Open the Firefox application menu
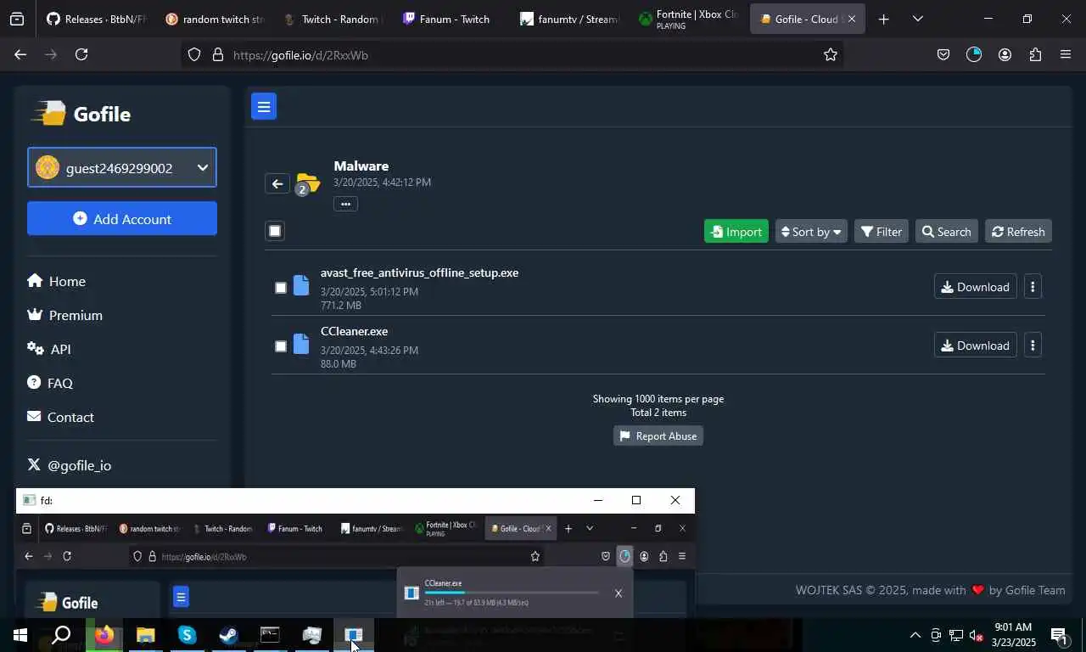 coord(1066,54)
